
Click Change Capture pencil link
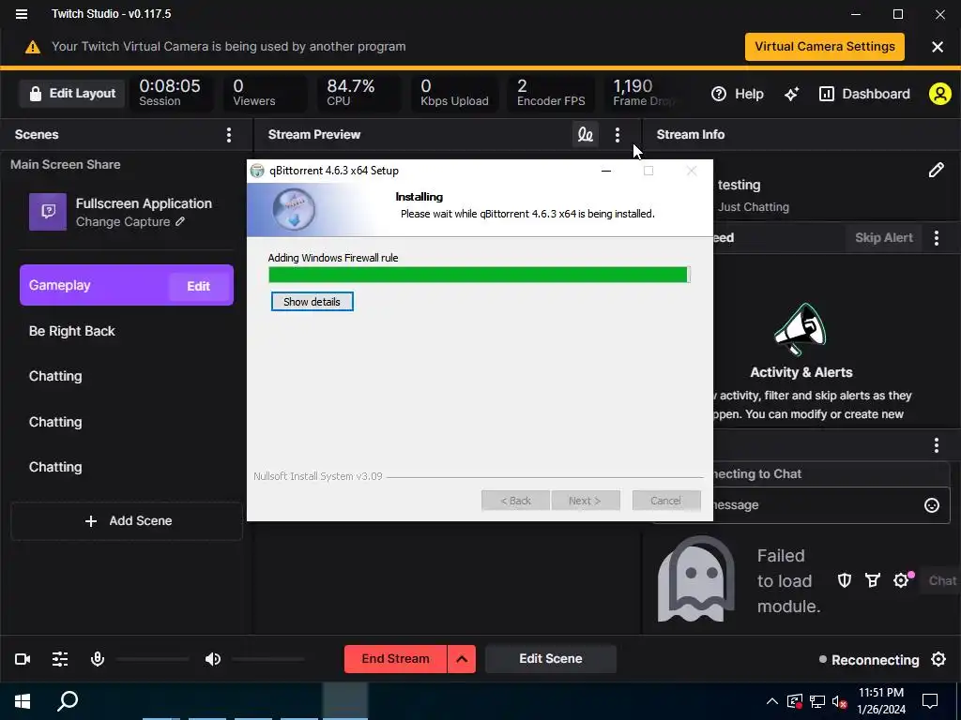(x=130, y=221)
